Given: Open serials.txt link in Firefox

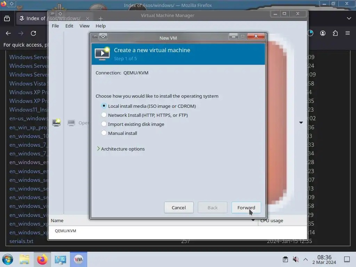Looking at the screenshot, I should (x=21, y=241).
